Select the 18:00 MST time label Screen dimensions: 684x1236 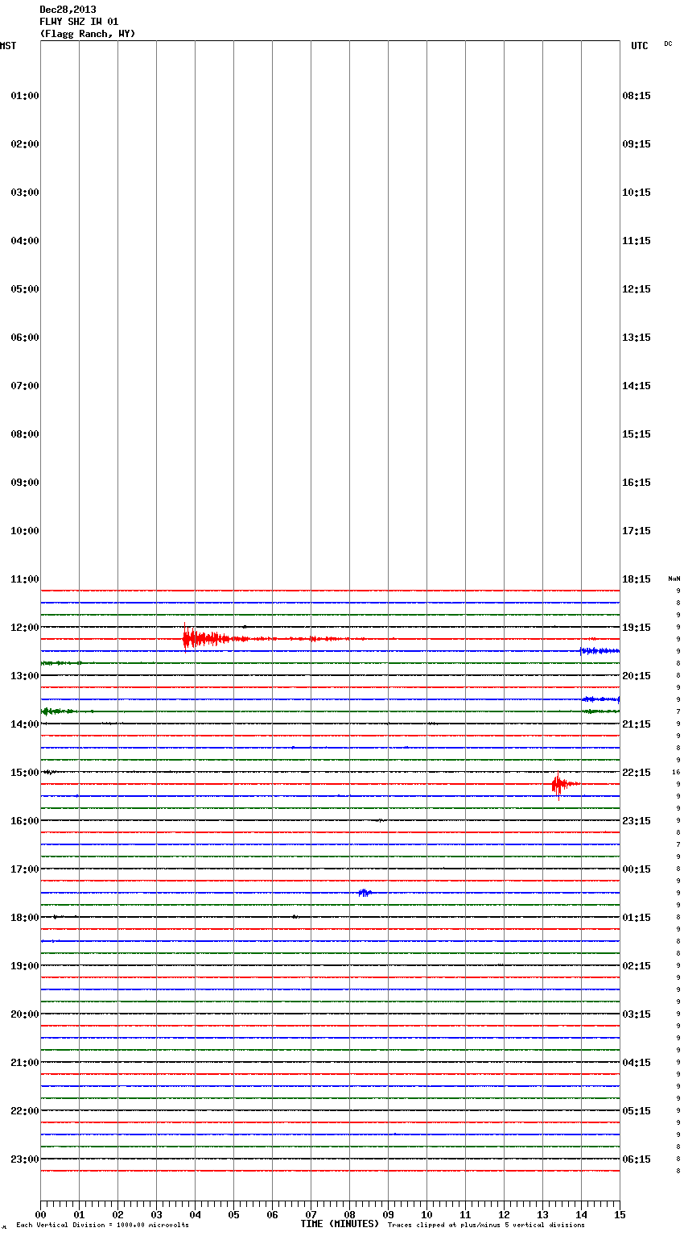[25, 918]
